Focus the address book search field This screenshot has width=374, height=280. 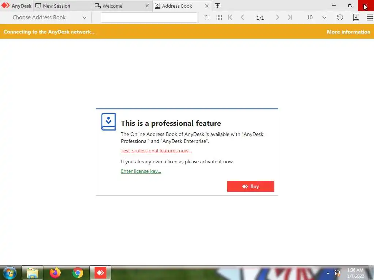point(149,17)
